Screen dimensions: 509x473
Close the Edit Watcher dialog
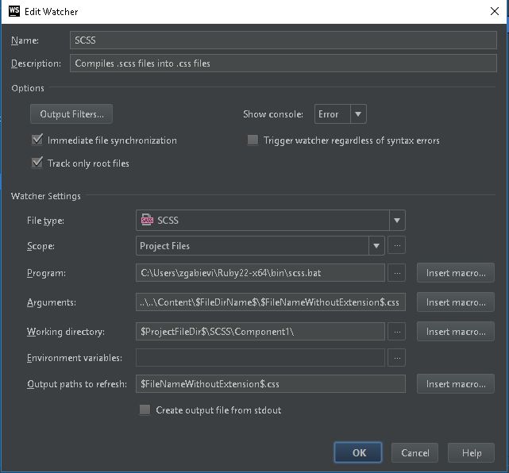495,11
